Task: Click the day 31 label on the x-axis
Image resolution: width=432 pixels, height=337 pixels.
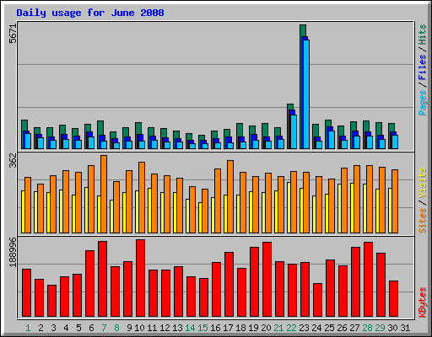Action: point(405,328)
